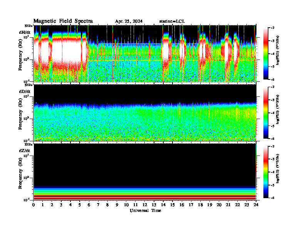Click hour 19 on the time axis

click(x=209, y=205)
